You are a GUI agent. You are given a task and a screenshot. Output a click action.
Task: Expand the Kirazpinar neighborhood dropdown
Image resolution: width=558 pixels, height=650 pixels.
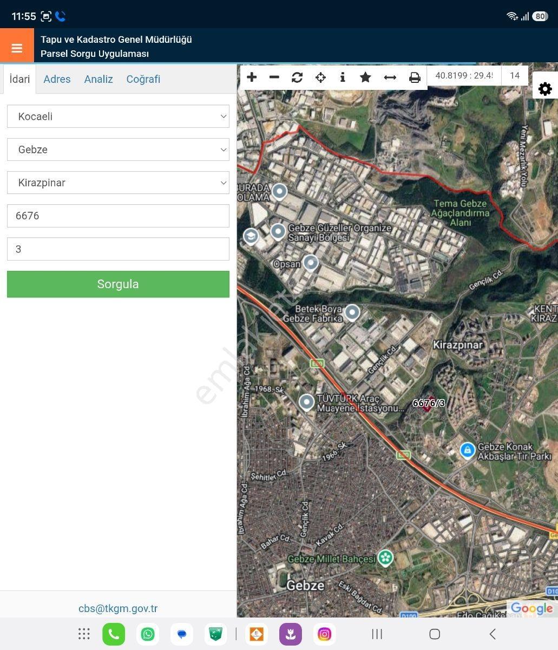coord(118,183)
